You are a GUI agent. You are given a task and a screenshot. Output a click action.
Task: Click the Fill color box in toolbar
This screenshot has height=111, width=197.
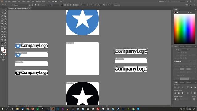coord(2,49)
